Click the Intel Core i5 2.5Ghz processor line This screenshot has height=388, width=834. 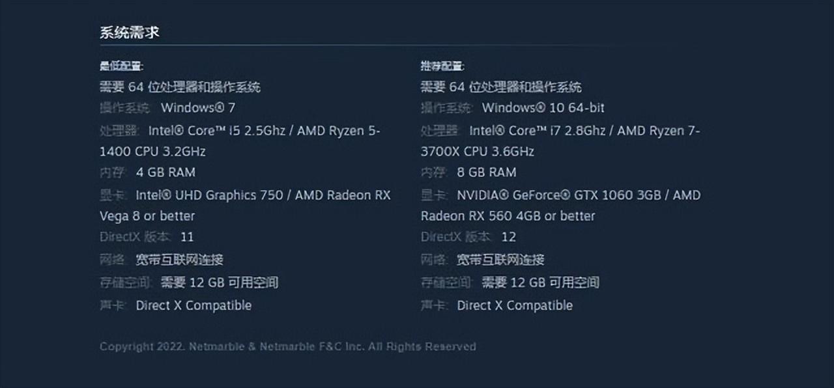pyautogui.click(x=240, y=131)
